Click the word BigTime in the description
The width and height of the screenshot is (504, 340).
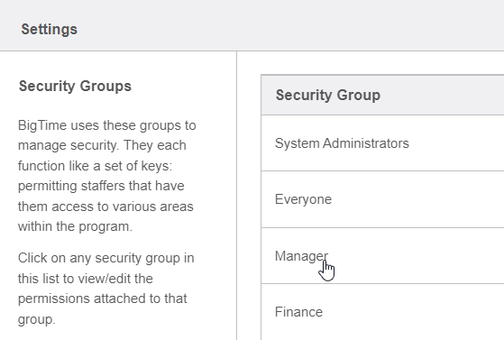[42, 125]
